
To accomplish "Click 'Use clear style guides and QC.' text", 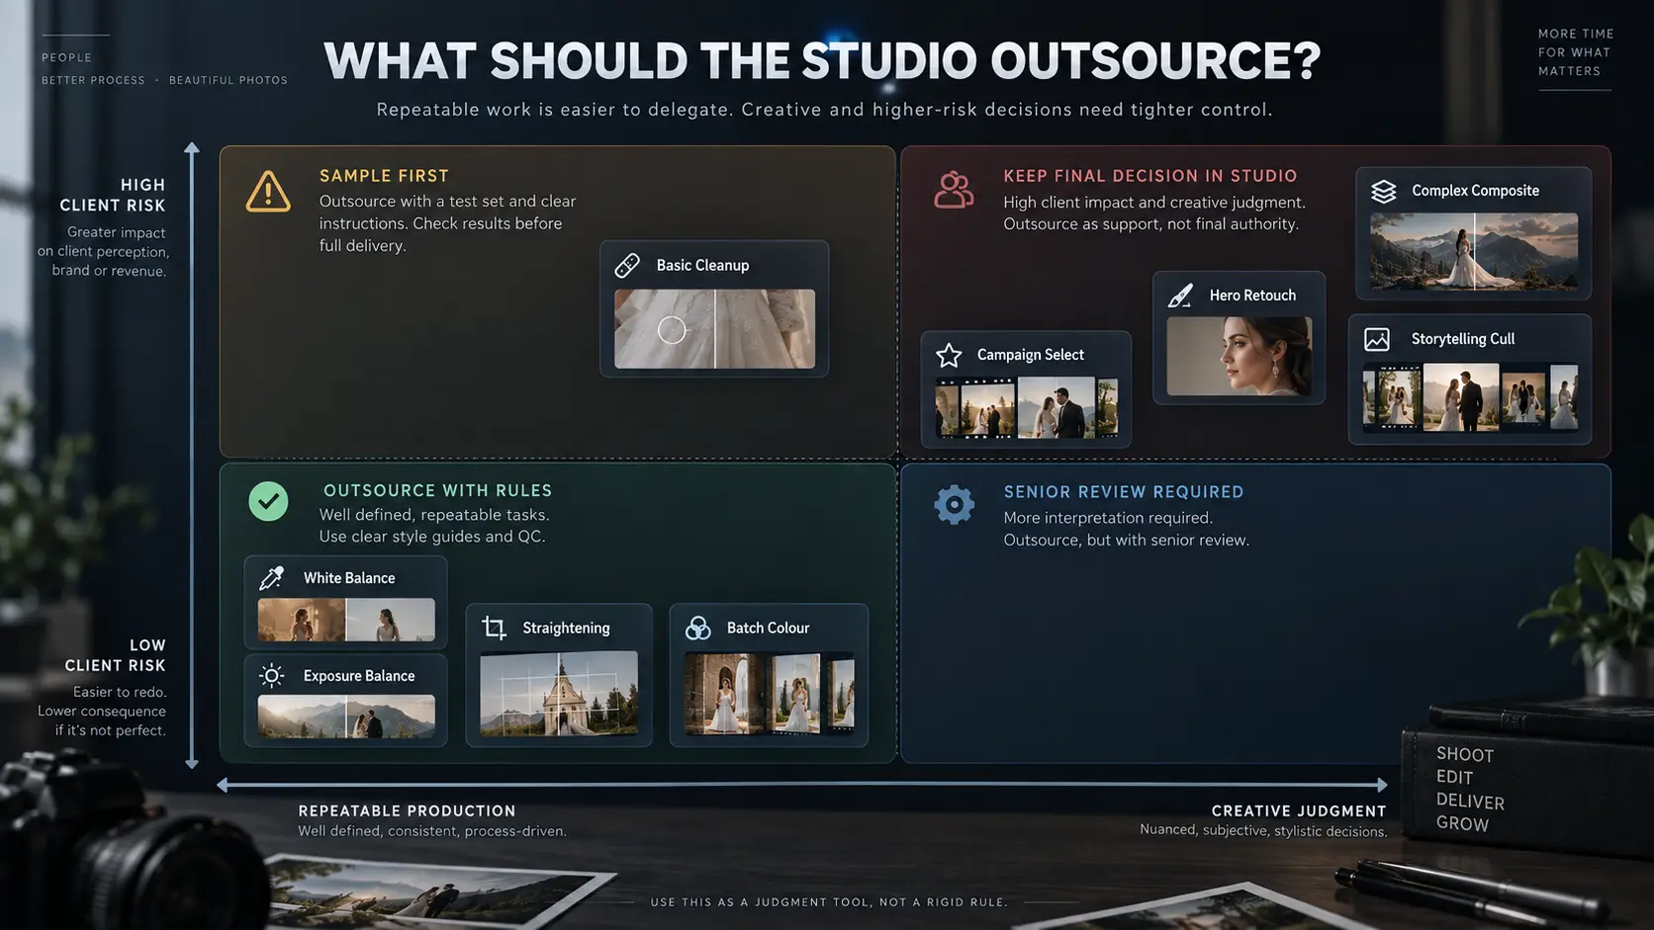I will pos(431,537).
